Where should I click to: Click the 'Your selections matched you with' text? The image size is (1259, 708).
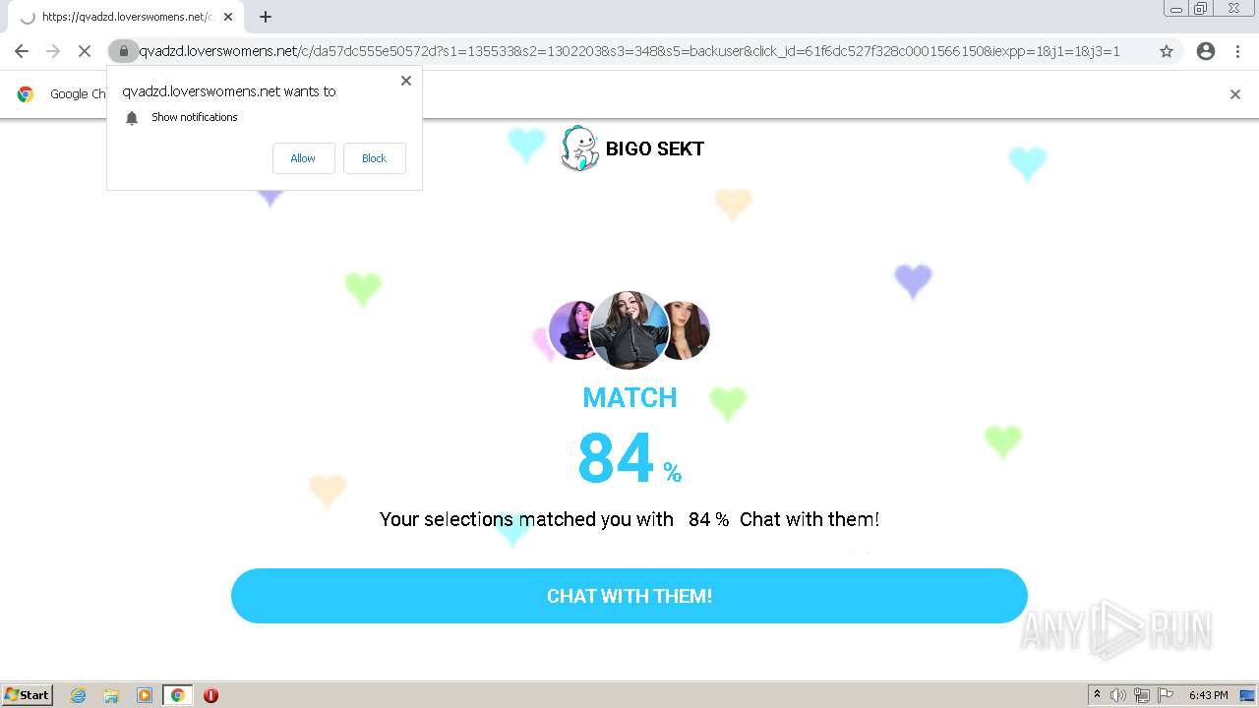tap(526, 519)
